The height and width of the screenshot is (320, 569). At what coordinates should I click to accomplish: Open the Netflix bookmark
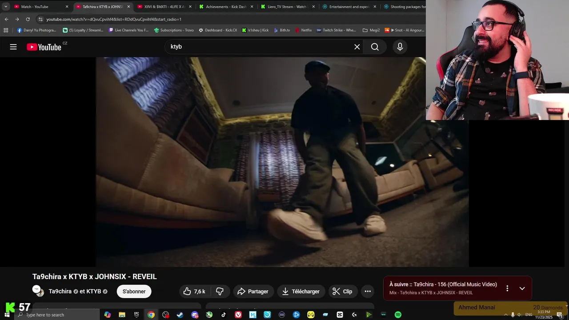pyautogui.click(x=304, y=30)
